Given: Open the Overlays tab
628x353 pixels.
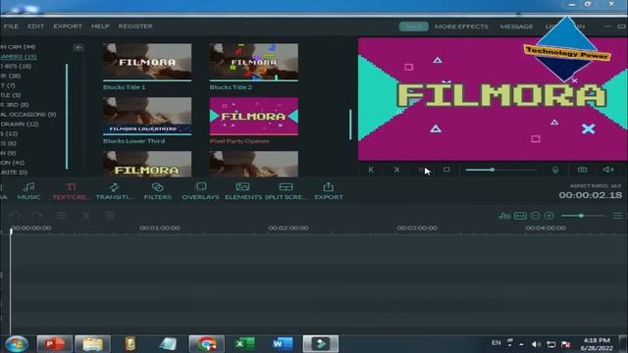Looking at the screenshot, I should 200,191.
